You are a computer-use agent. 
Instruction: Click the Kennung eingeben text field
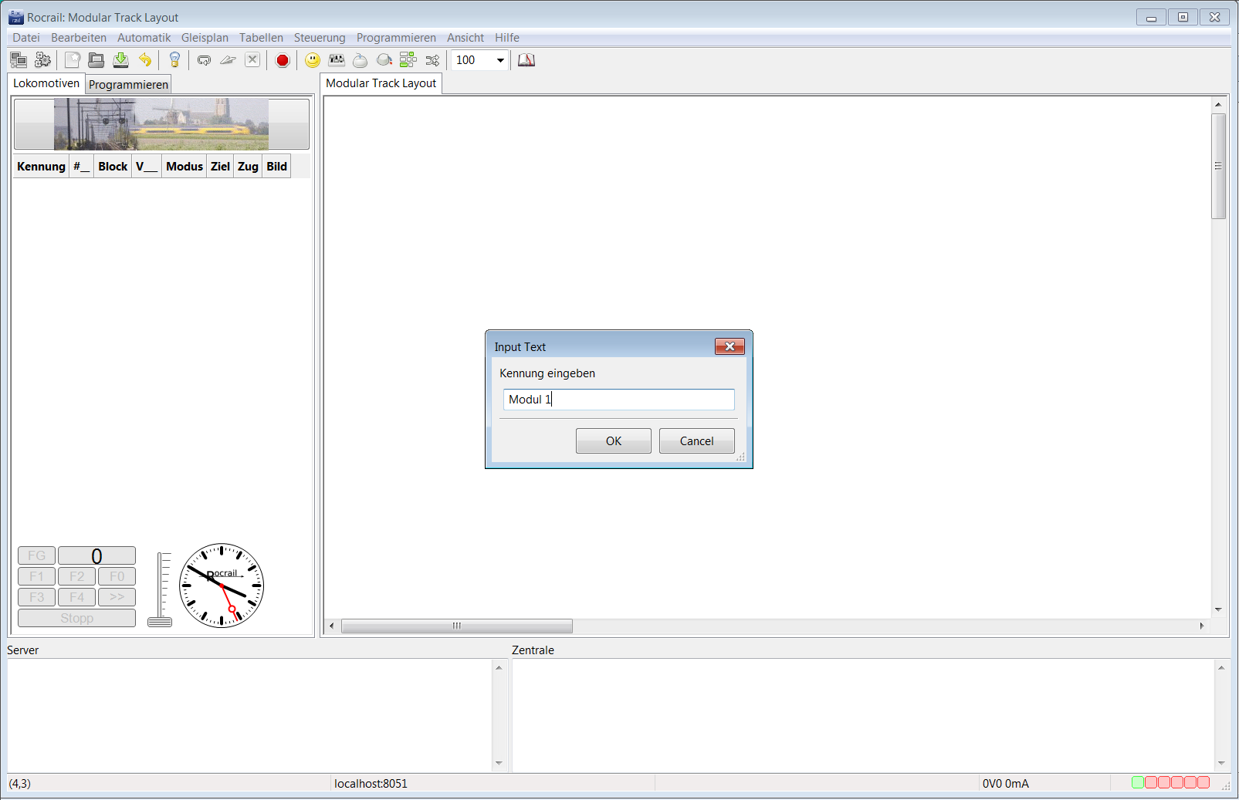pyautogui.click(x=618, y=400)
